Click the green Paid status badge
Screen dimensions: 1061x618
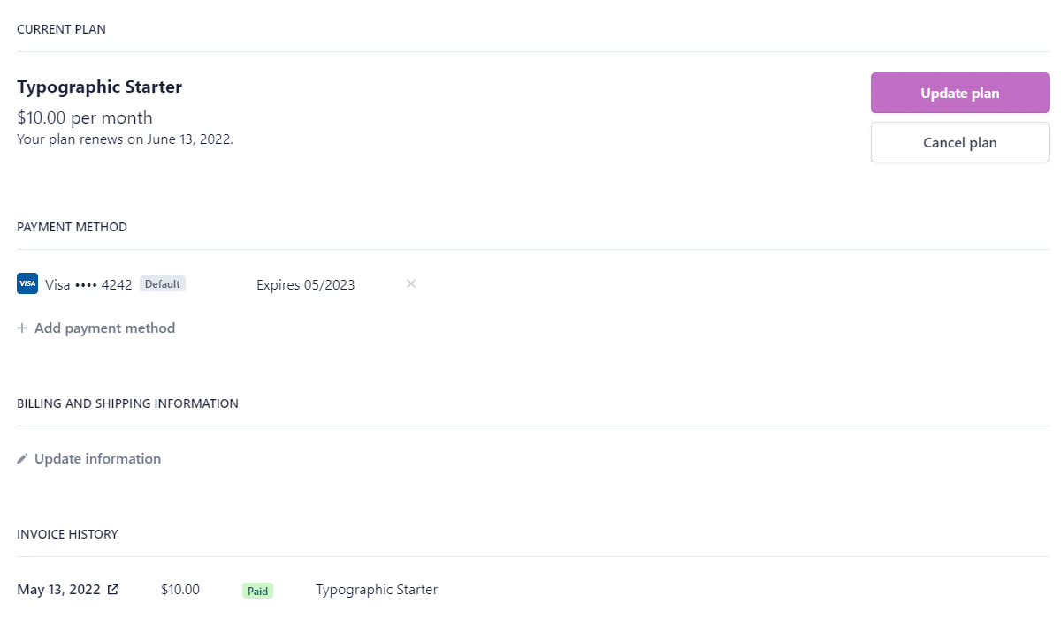click(x=257, y=591)
